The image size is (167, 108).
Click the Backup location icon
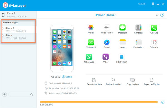pyautogui.click(x=114, y=80)
